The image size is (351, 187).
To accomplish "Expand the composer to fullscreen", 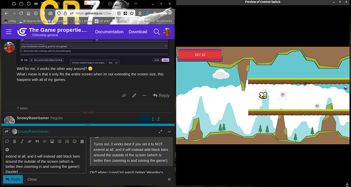I will [160, 132].
